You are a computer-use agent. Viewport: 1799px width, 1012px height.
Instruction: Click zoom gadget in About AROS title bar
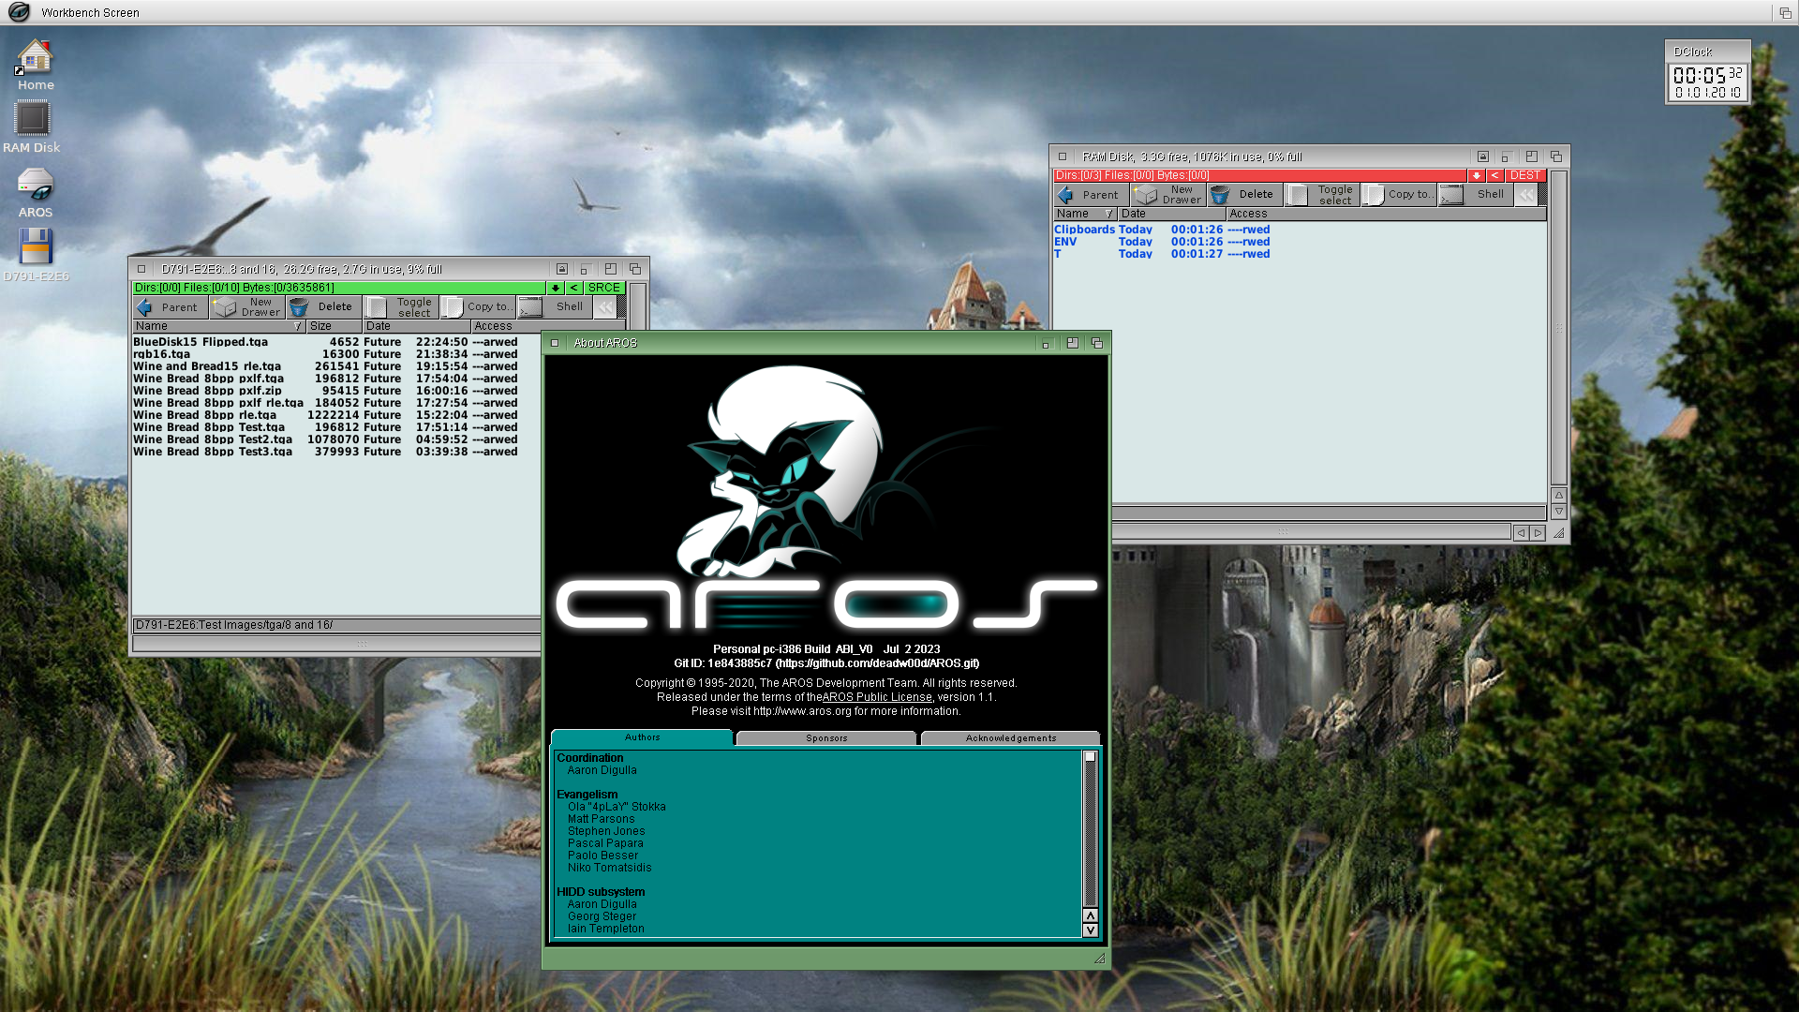[x=1073, y=343]
